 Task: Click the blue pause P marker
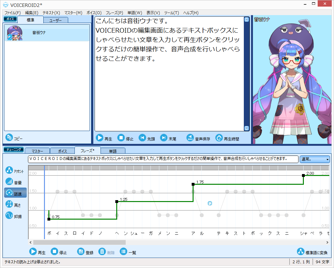(x=210, y=204)
